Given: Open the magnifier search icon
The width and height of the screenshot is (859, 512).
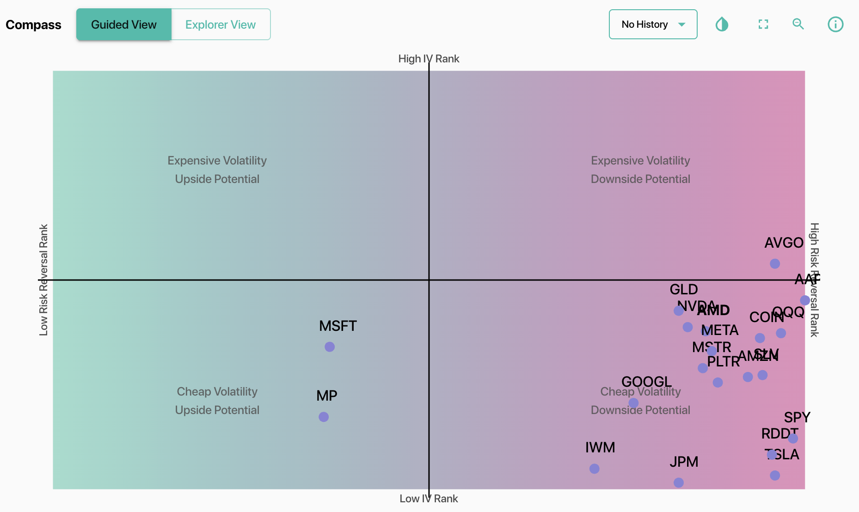Looking at the screenshot, I should 798,24.
